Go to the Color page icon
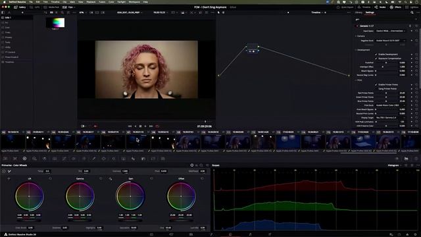 click(x=230, y=234)
